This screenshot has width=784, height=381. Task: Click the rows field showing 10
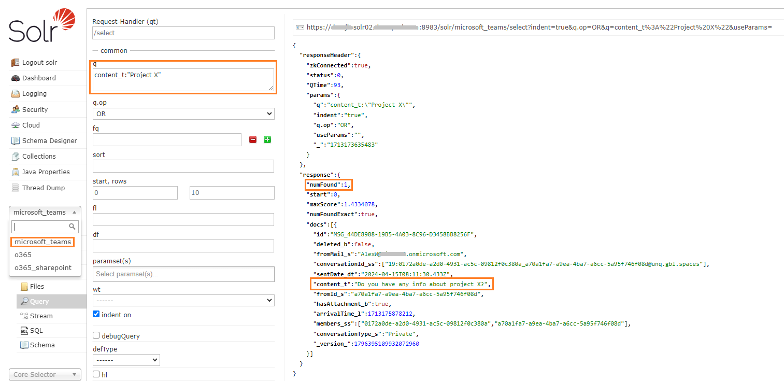pos(232,193)
